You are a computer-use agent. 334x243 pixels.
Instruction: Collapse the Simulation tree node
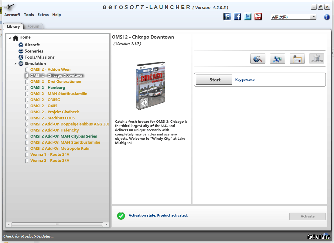click(15, 63)
